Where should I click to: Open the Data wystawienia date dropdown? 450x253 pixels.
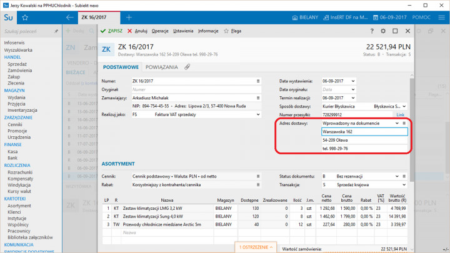354,81
